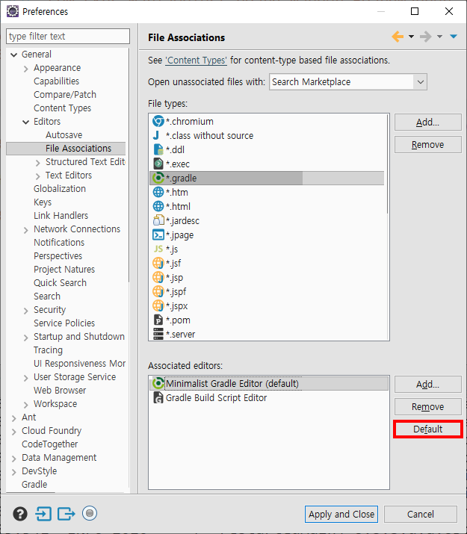Click Remove button for Associated editors
Image resolution: width=467 pixels, height=534 pixels.
point(428,407)
